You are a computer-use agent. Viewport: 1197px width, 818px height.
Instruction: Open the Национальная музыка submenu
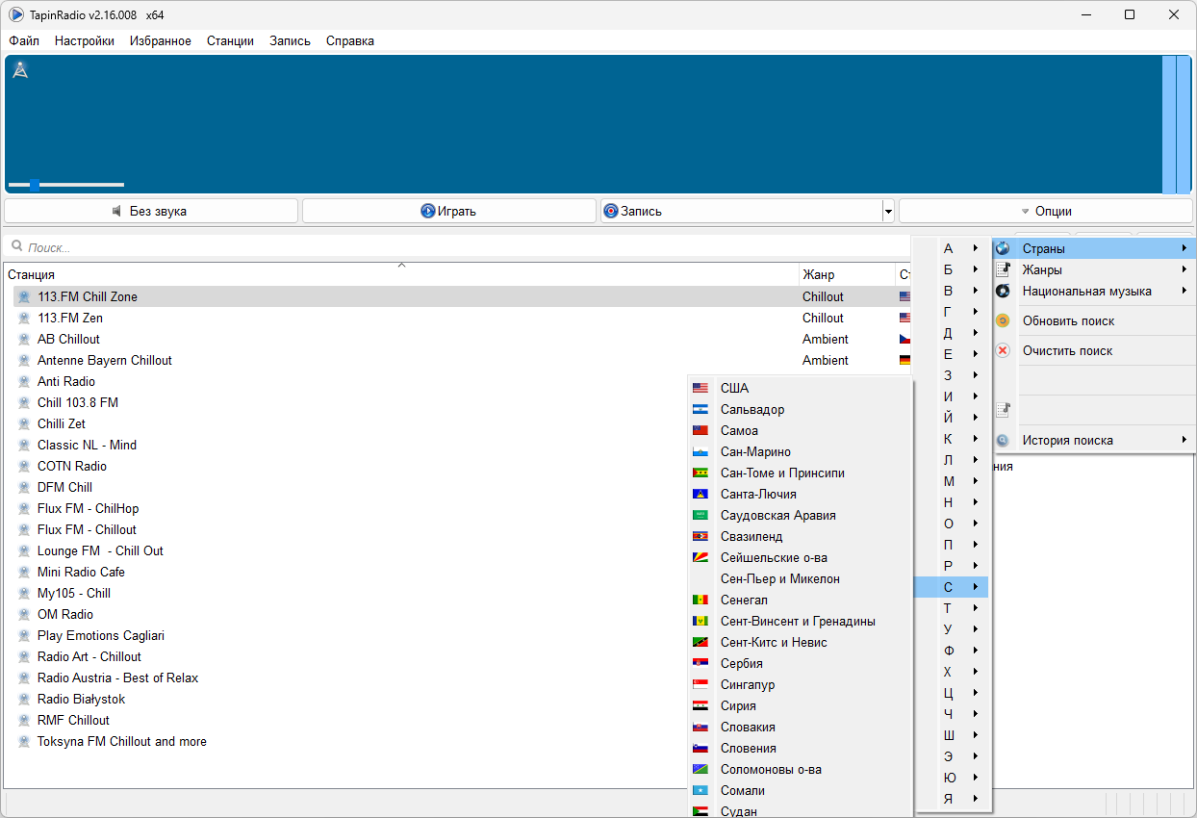(1094, 291)
